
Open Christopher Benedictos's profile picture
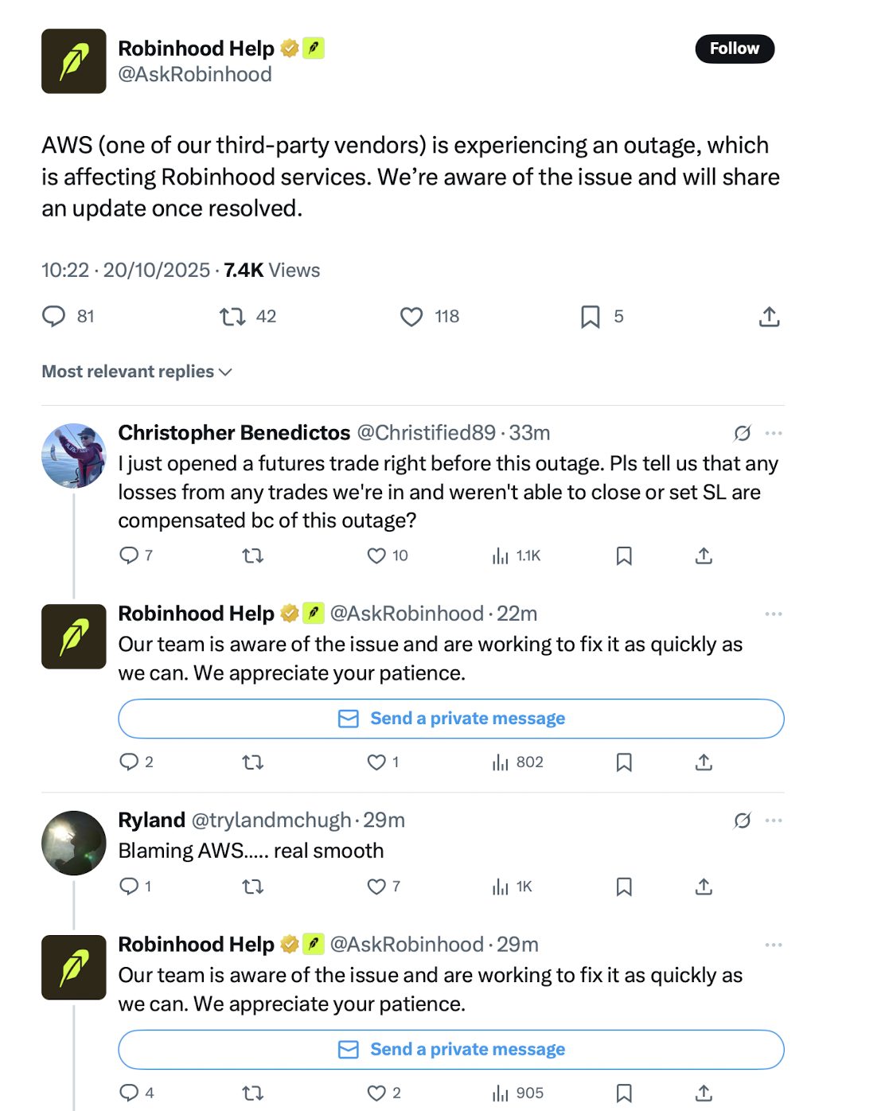pos(73,455)
